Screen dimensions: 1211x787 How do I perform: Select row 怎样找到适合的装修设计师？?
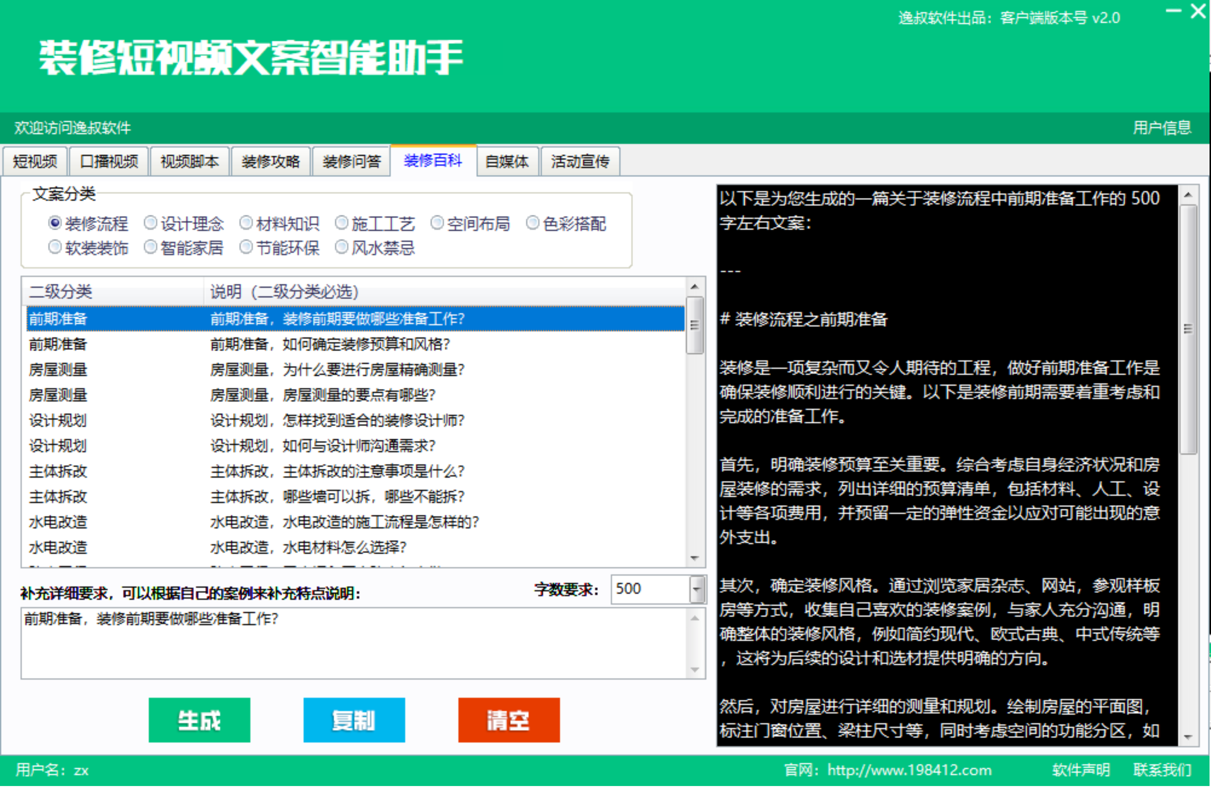tap(355, 421)
